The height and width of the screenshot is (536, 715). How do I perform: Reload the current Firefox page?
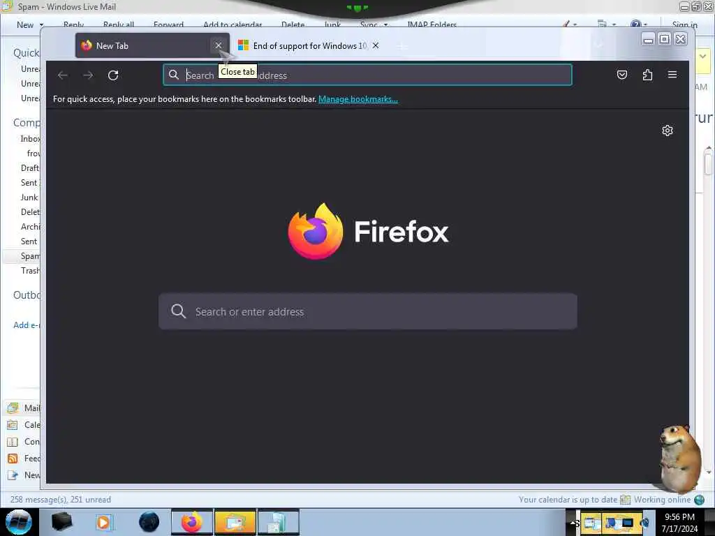(x=113, y=75)
